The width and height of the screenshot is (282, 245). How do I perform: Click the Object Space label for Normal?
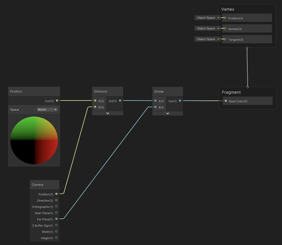click(206, 29)
